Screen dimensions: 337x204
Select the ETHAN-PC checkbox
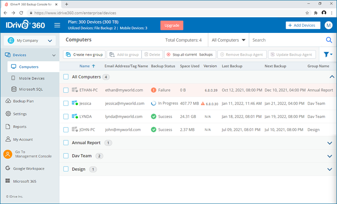pos(66,90)
